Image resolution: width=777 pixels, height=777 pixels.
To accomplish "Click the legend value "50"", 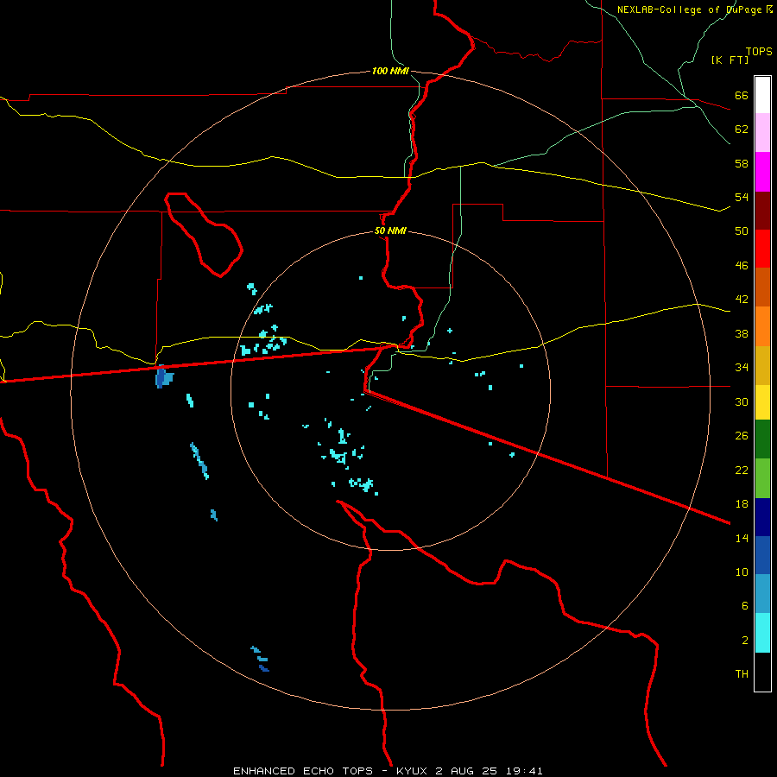I will 742,231.
